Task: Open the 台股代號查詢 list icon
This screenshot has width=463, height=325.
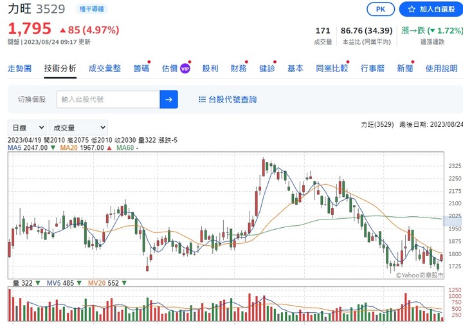Action: (x=202, y=99)
